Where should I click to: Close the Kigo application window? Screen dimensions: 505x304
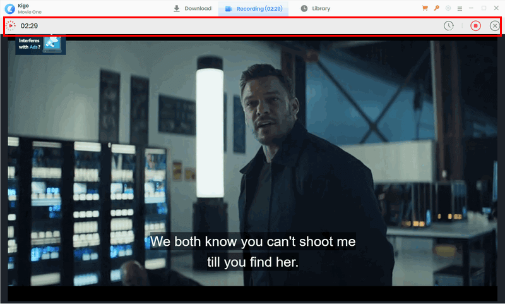pyautogui.click(x=496, y=8)
